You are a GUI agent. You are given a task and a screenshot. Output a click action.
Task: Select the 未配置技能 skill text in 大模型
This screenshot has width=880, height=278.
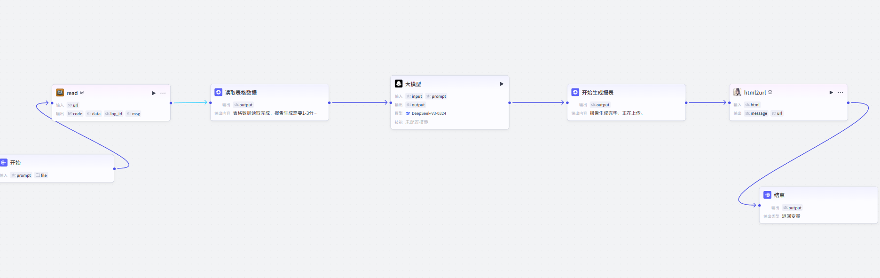coord(416,122)
